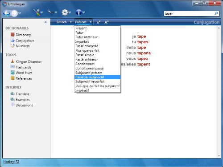Image resolution: width=223 pixels, height=167 pixels.
Task: Click conjugated word tapons
Action: coord(144,53)
